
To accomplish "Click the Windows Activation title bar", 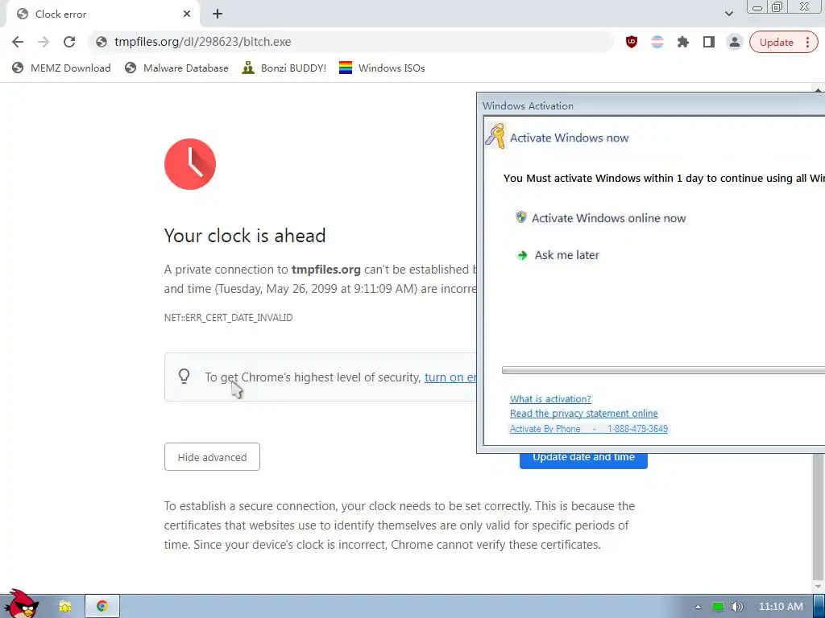I will [651, 105].
